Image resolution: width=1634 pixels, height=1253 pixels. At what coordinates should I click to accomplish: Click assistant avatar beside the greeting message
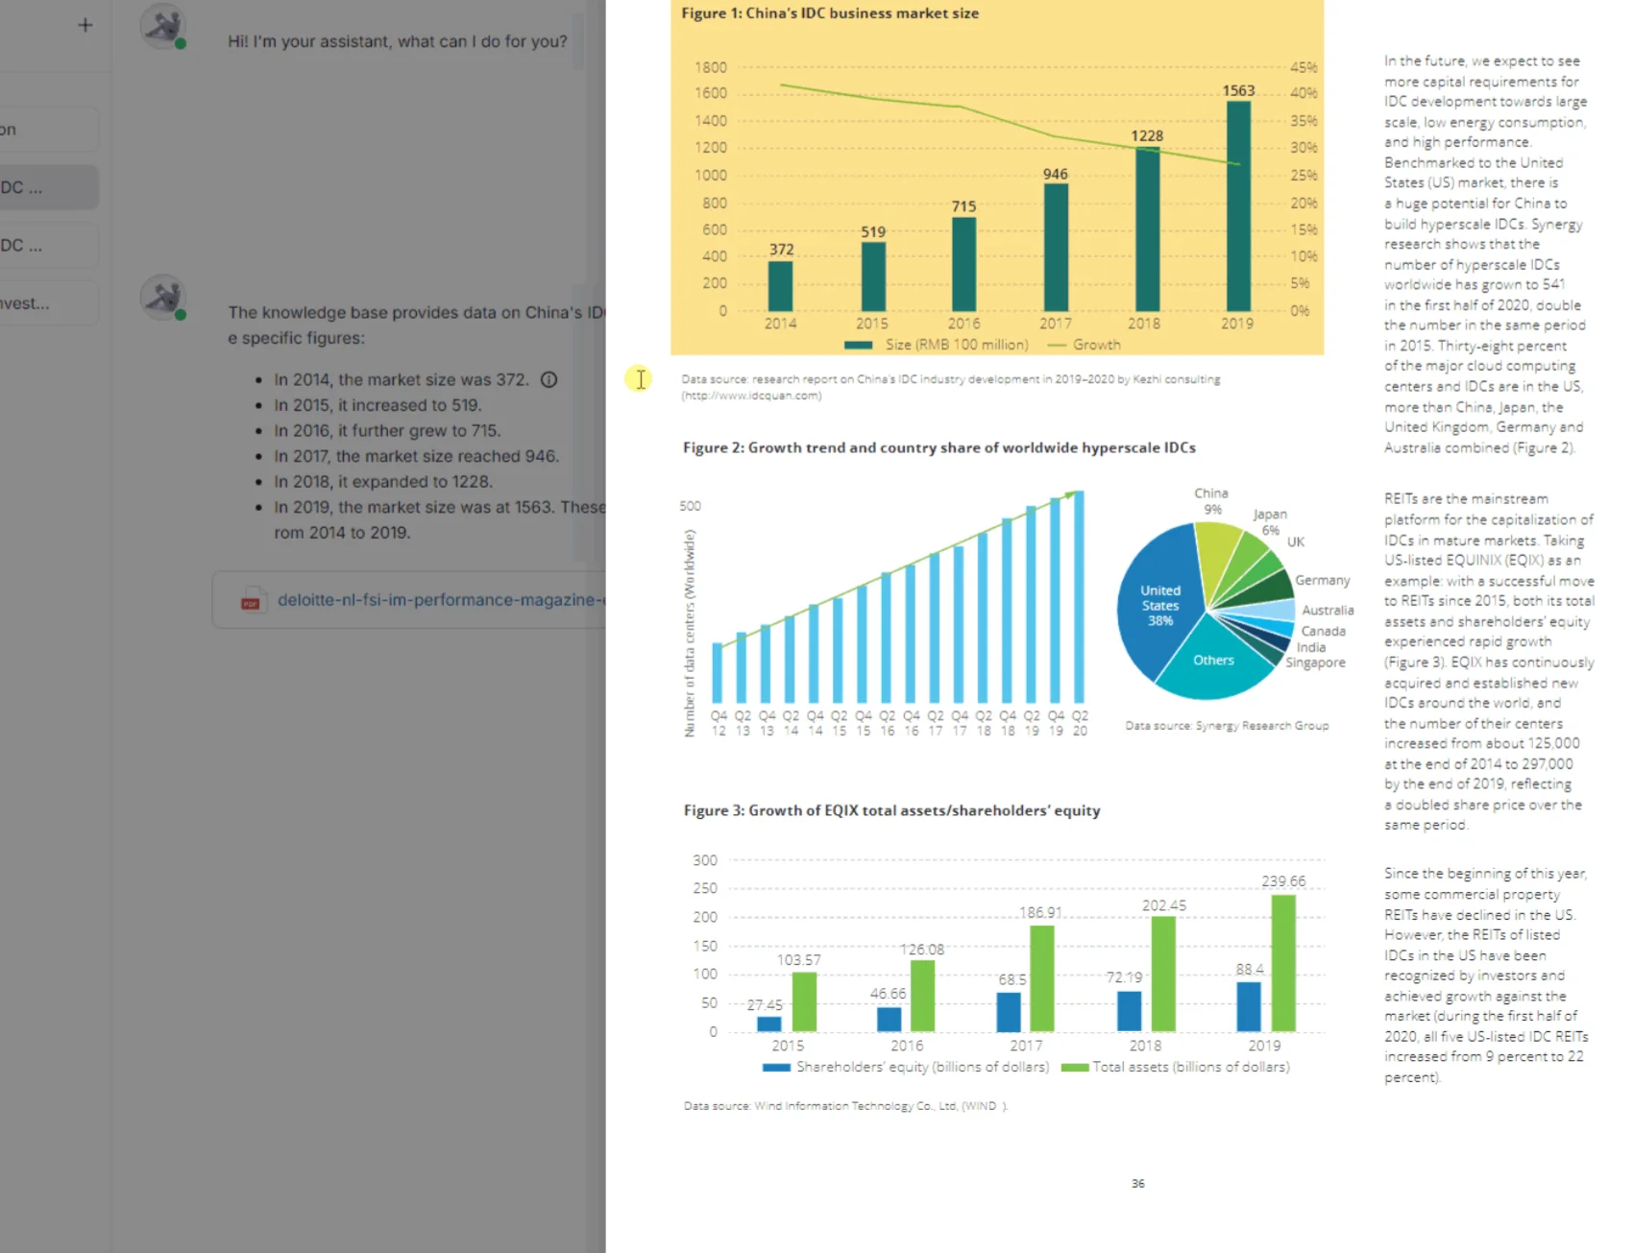click(162, 27)
